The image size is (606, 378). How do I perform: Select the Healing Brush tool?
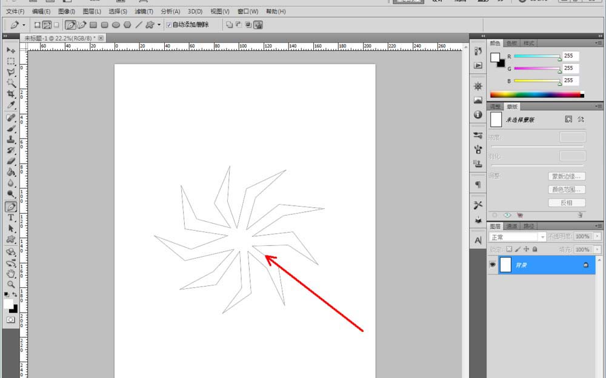pos(11,118)
